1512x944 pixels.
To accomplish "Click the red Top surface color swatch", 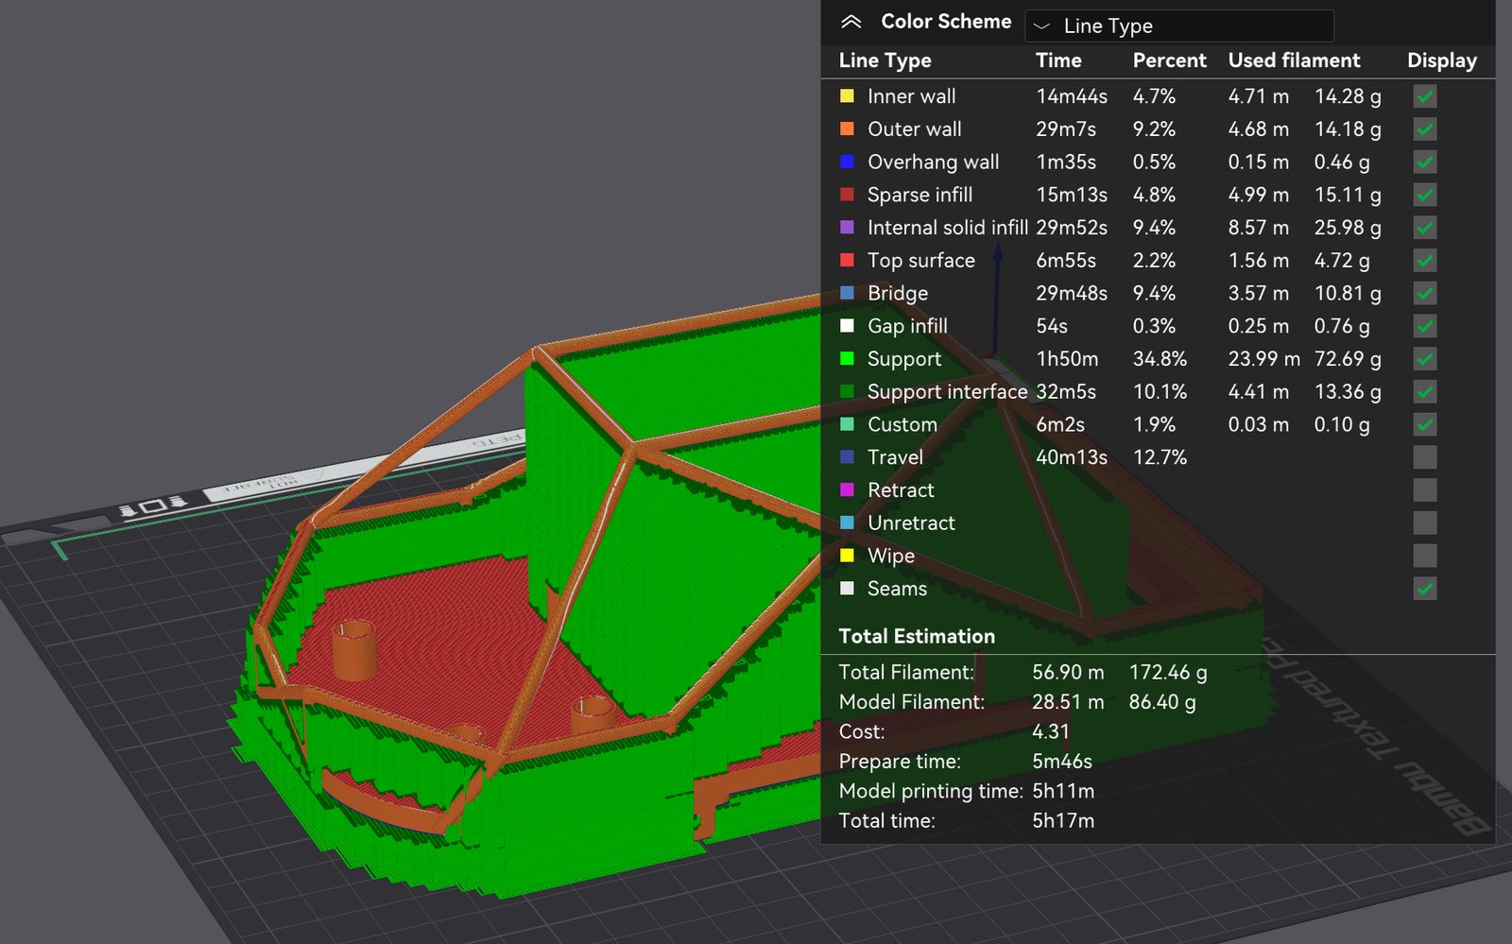I will pos(847,260).
